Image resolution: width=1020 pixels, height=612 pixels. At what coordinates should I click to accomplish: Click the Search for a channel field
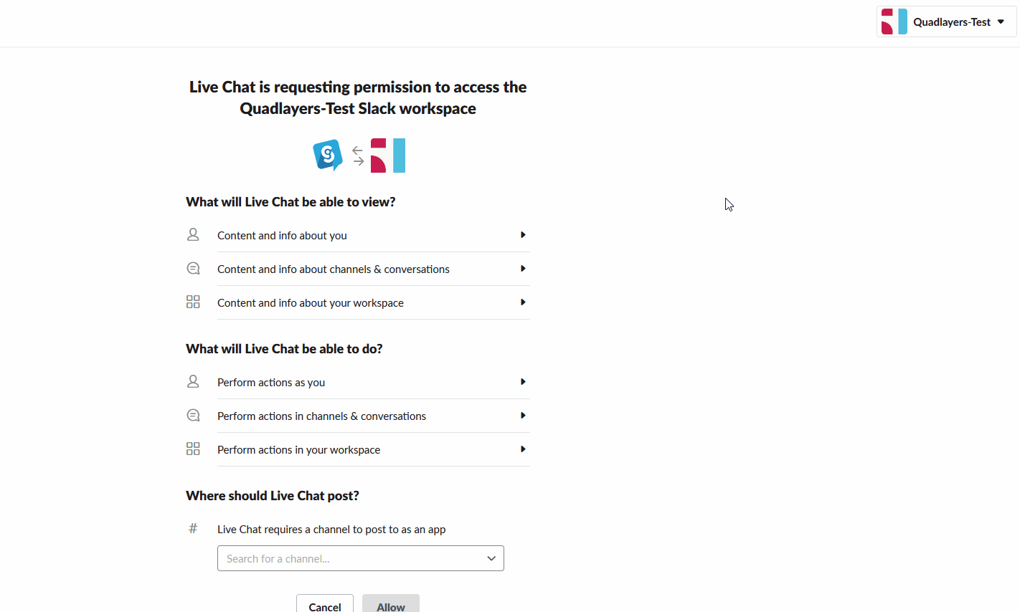pos(360,558)
